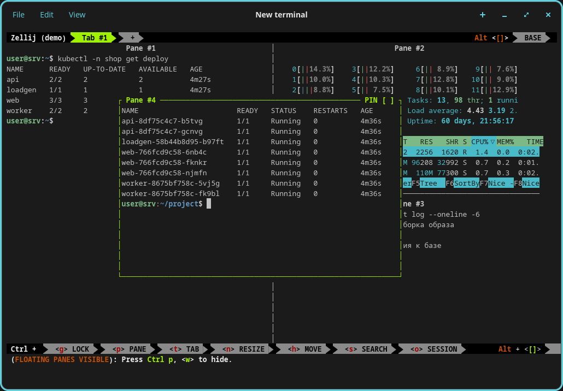Screen dimensions: 563x391
Task: Select the <o> SESSION mode
Action: coord(433,349)
